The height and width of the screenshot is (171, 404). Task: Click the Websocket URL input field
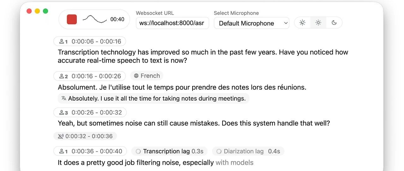pos(172,23)
